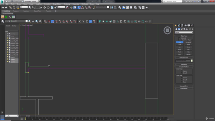Restrict to XY plane constraint
Viewport: 215px width, 121px height.
tap(90, 22)
